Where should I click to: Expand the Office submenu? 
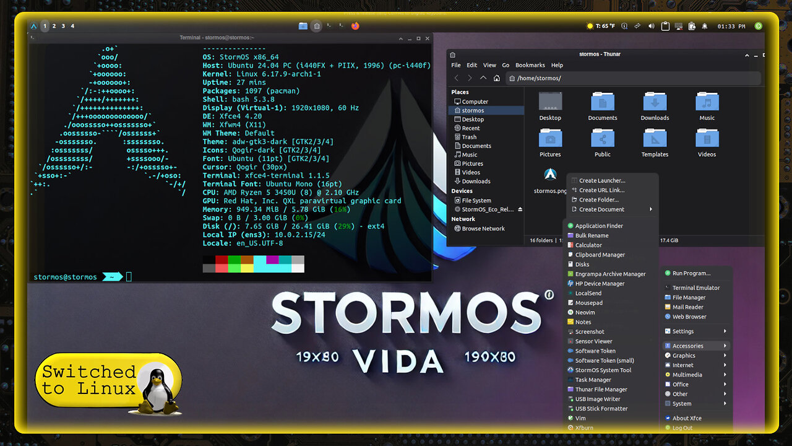[696, 384]
